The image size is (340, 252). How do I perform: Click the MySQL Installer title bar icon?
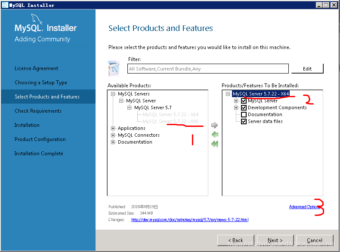(5, 5)
